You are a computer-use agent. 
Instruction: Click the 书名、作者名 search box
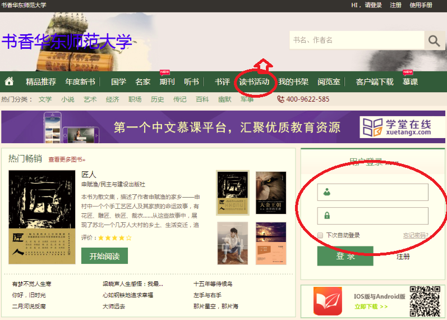point(356,40)
